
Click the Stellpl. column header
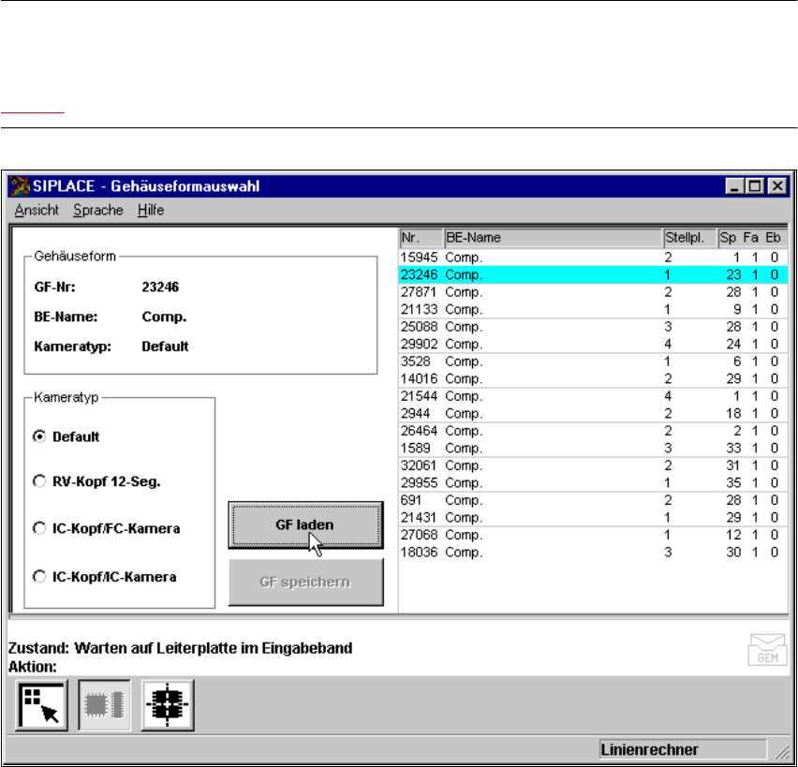[688, 237]
